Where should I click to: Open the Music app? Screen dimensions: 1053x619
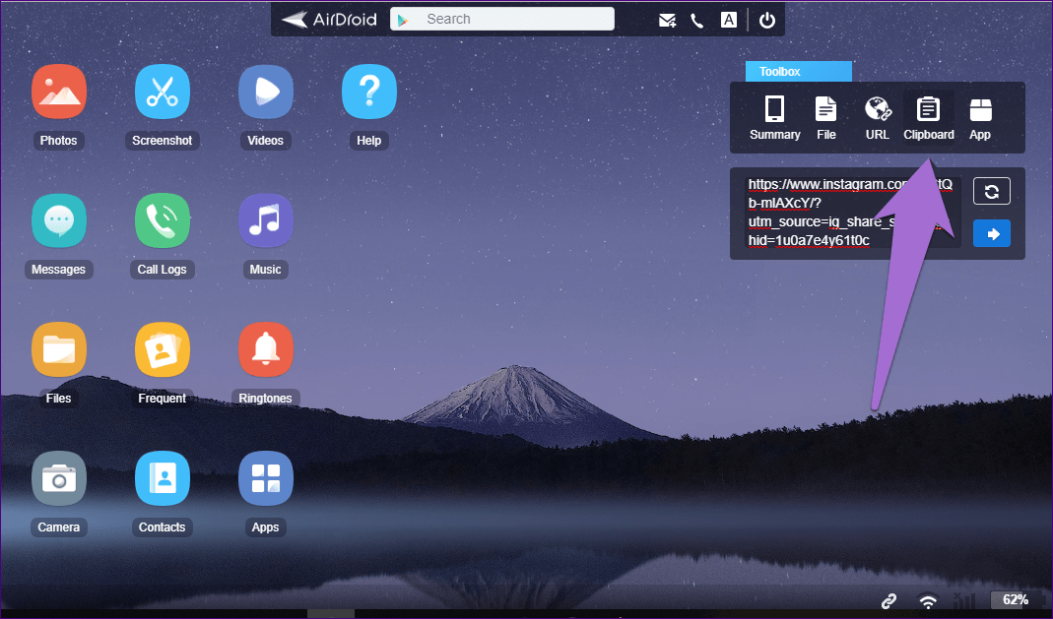(x=265, y=220)
